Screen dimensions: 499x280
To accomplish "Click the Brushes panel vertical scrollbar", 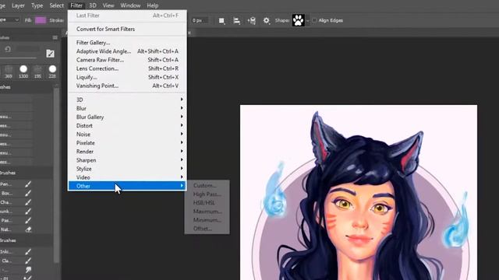I will tap(57, 174).
